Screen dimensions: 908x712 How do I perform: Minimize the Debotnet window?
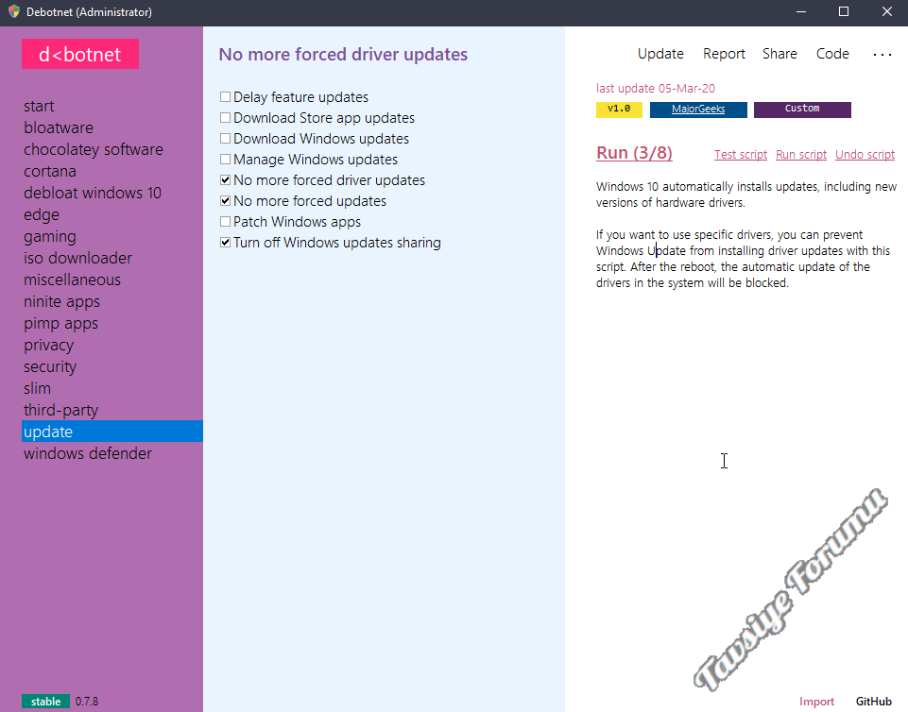[801, 11]
